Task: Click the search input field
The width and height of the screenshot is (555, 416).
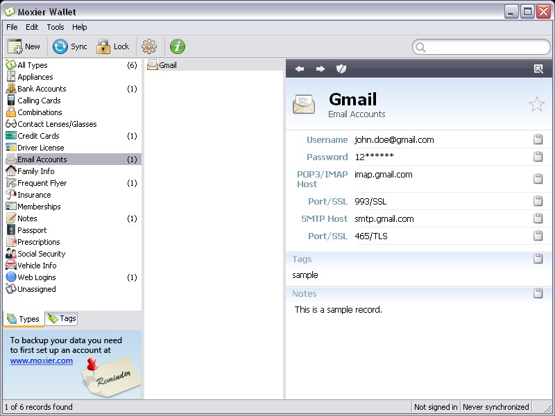Action: [x=481, y=47]
